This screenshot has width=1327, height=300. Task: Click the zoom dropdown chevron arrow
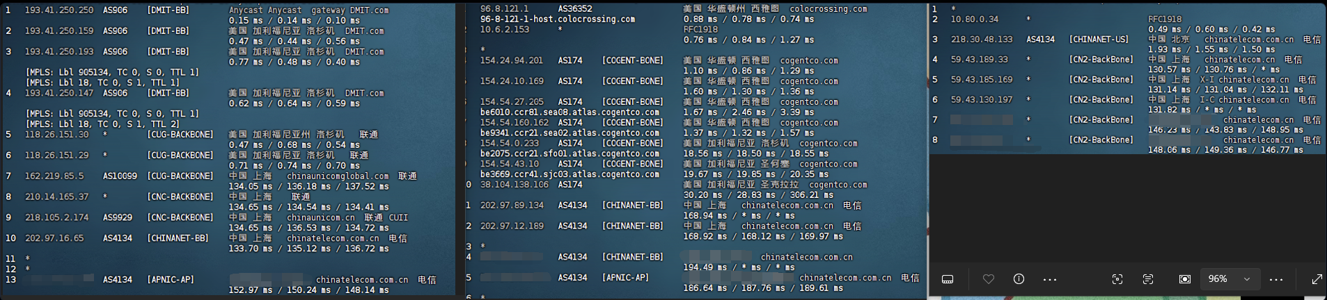point(1247,279)
